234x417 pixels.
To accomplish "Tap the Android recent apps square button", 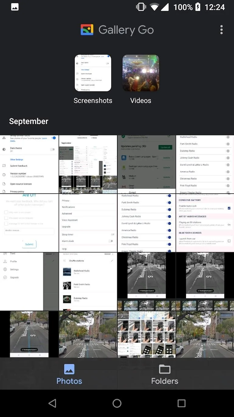I will (x=181, y=403).
